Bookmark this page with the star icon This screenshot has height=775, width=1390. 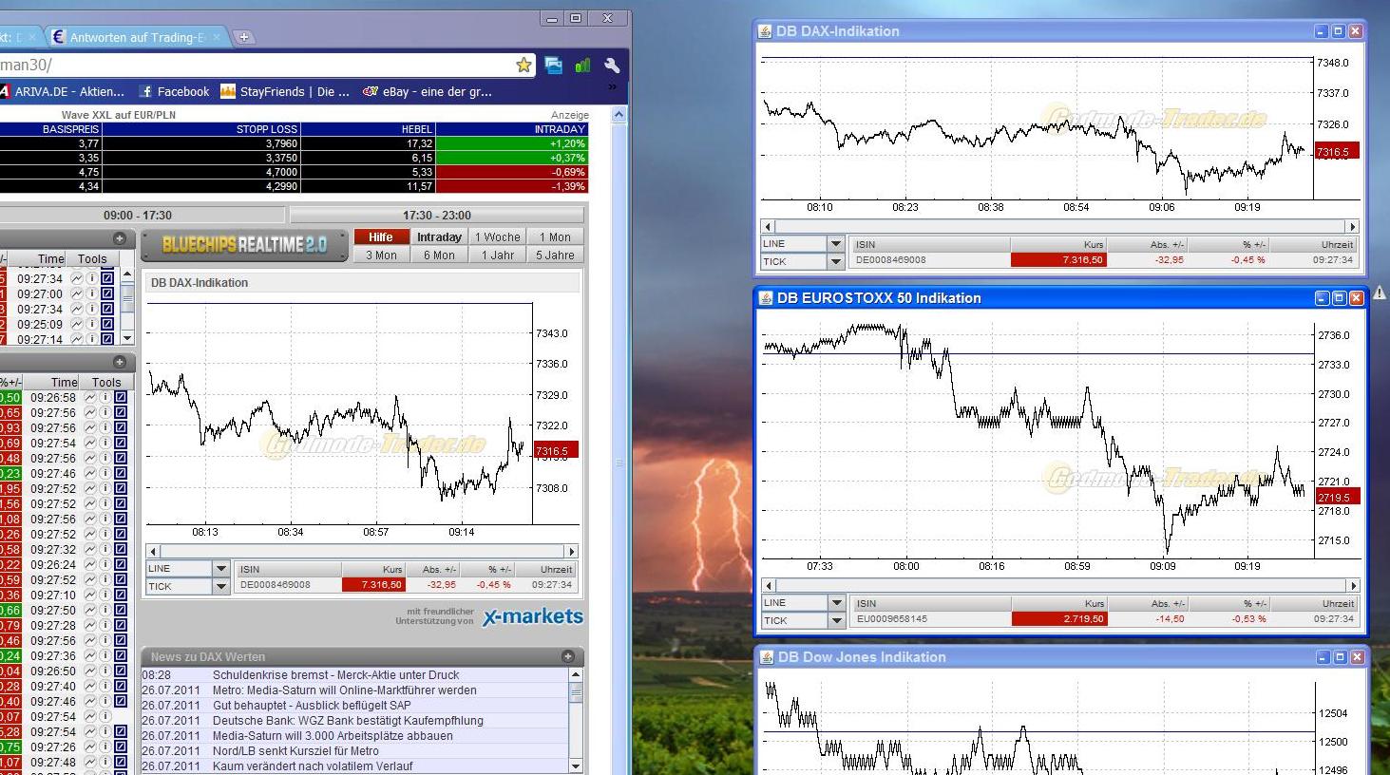pyautogui.click(x=524, y=65)
